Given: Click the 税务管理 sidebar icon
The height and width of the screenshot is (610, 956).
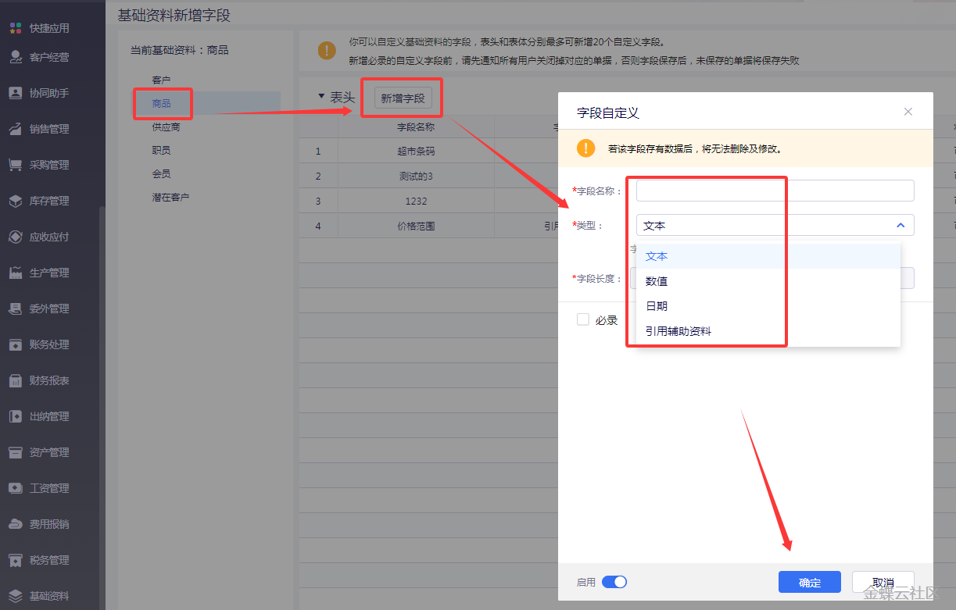Looking at the screenshot, I should pos(15,560).
